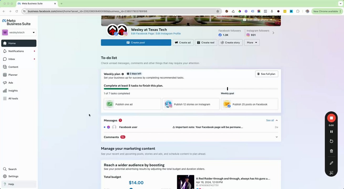Click the $14.00 total budget value
The width and height of the screenshot is (344, 189).
click(136, 183)
